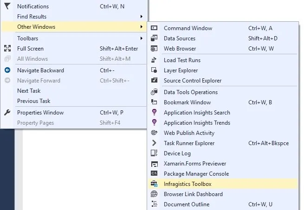Expand the Other Windows submenu arrow
Viewport: 304px width, 210px height.
(141, 27)
